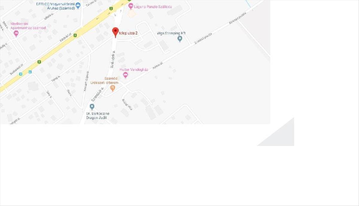Select the Wgs Stamping Kft location pin

click(180, 39)
